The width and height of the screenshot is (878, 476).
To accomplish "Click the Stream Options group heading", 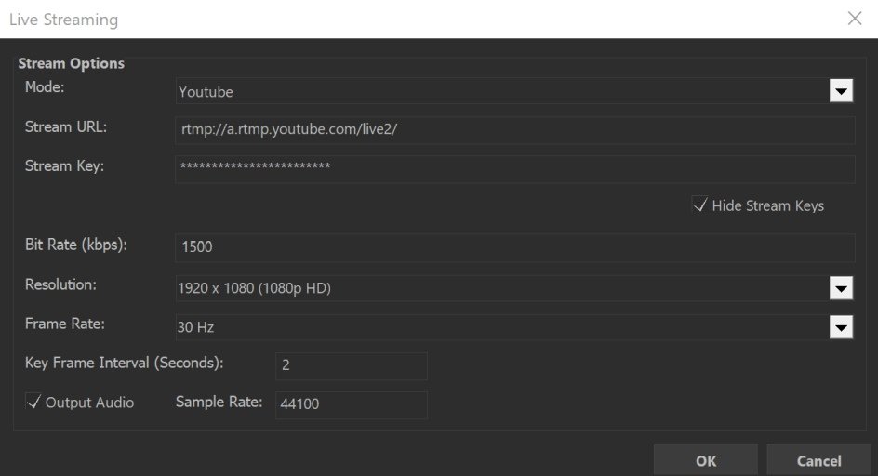I will coord(71,64).
